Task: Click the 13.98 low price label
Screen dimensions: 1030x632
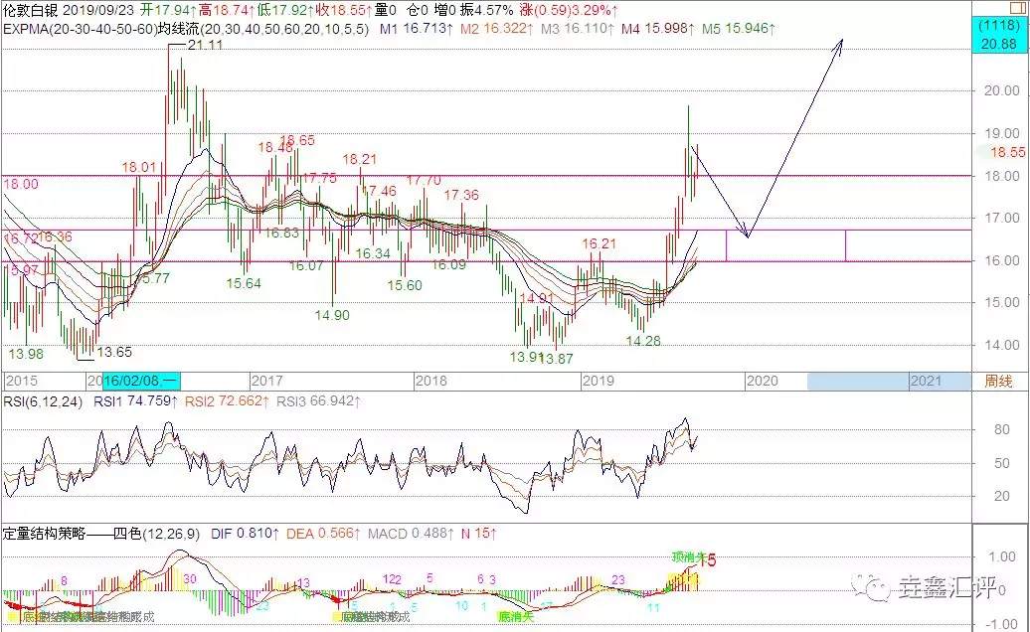Action: click(26, 355)
